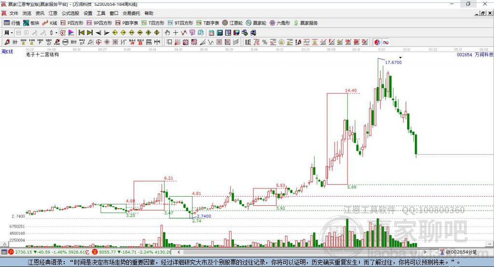
Task: Click the 002654 万润科技 stock label
Action: click(475, 54)
